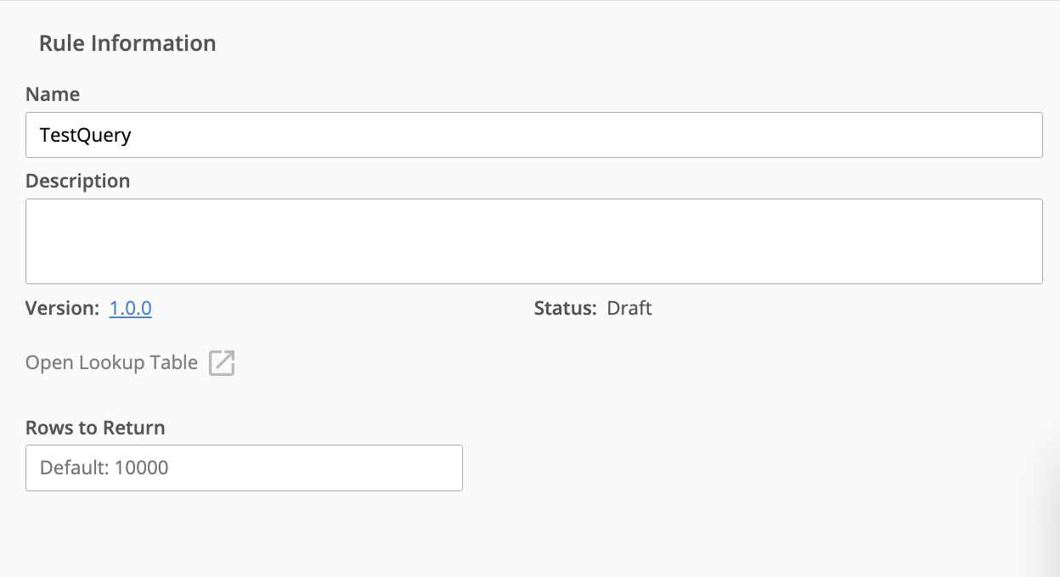Click the Open Lookup Table text
The image size is (1060, 577).
111,363
